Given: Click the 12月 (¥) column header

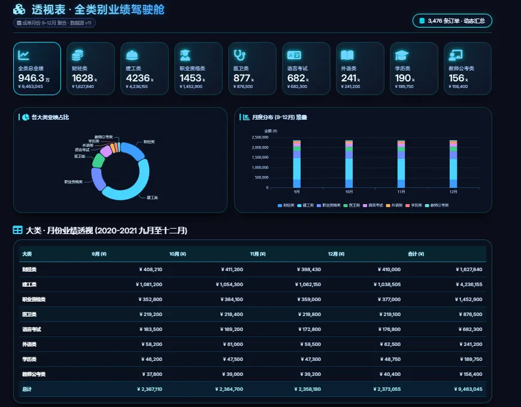Looking at the screenshot, I should [337, 254].
